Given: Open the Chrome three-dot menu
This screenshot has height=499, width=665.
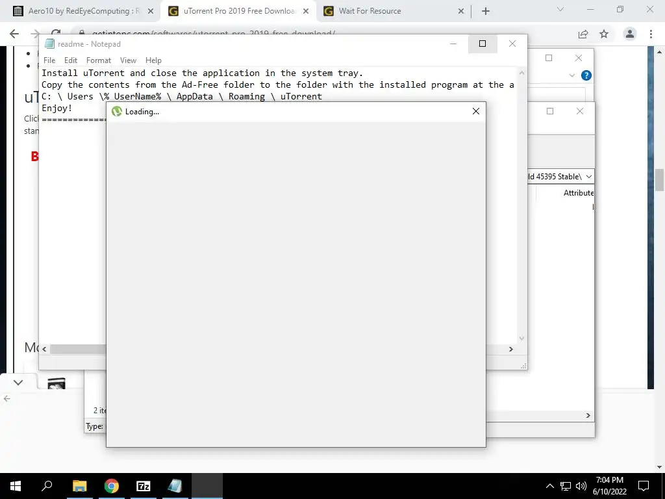Looking at the screenshot, I should pyautogui.click(x=651, y=34).
